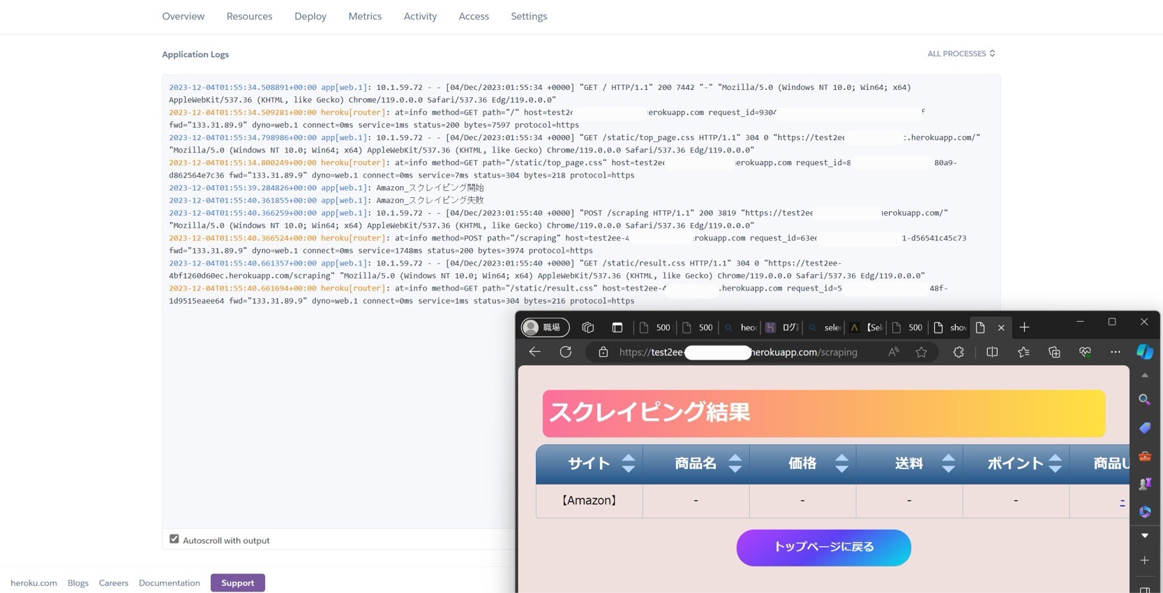Click the Read aloud icon
1163x593 pixels.
[894, 352]
